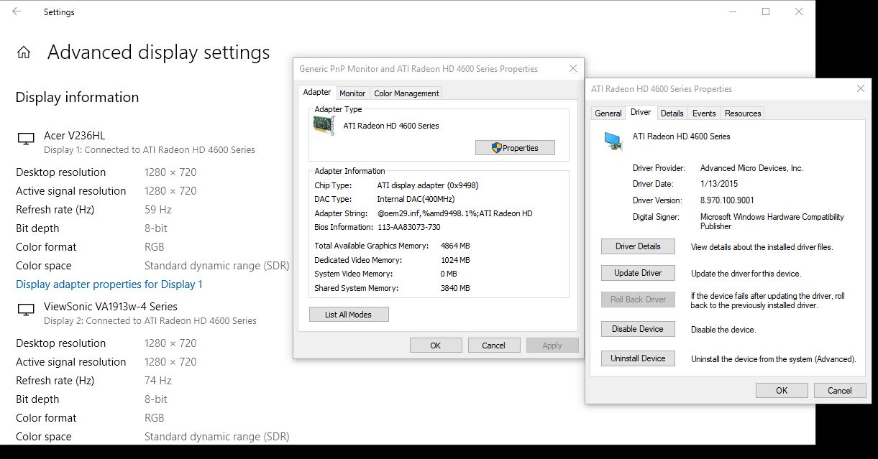Open the Events tab
The width and height of the screenshot is (878, 459).
(704, 113)
